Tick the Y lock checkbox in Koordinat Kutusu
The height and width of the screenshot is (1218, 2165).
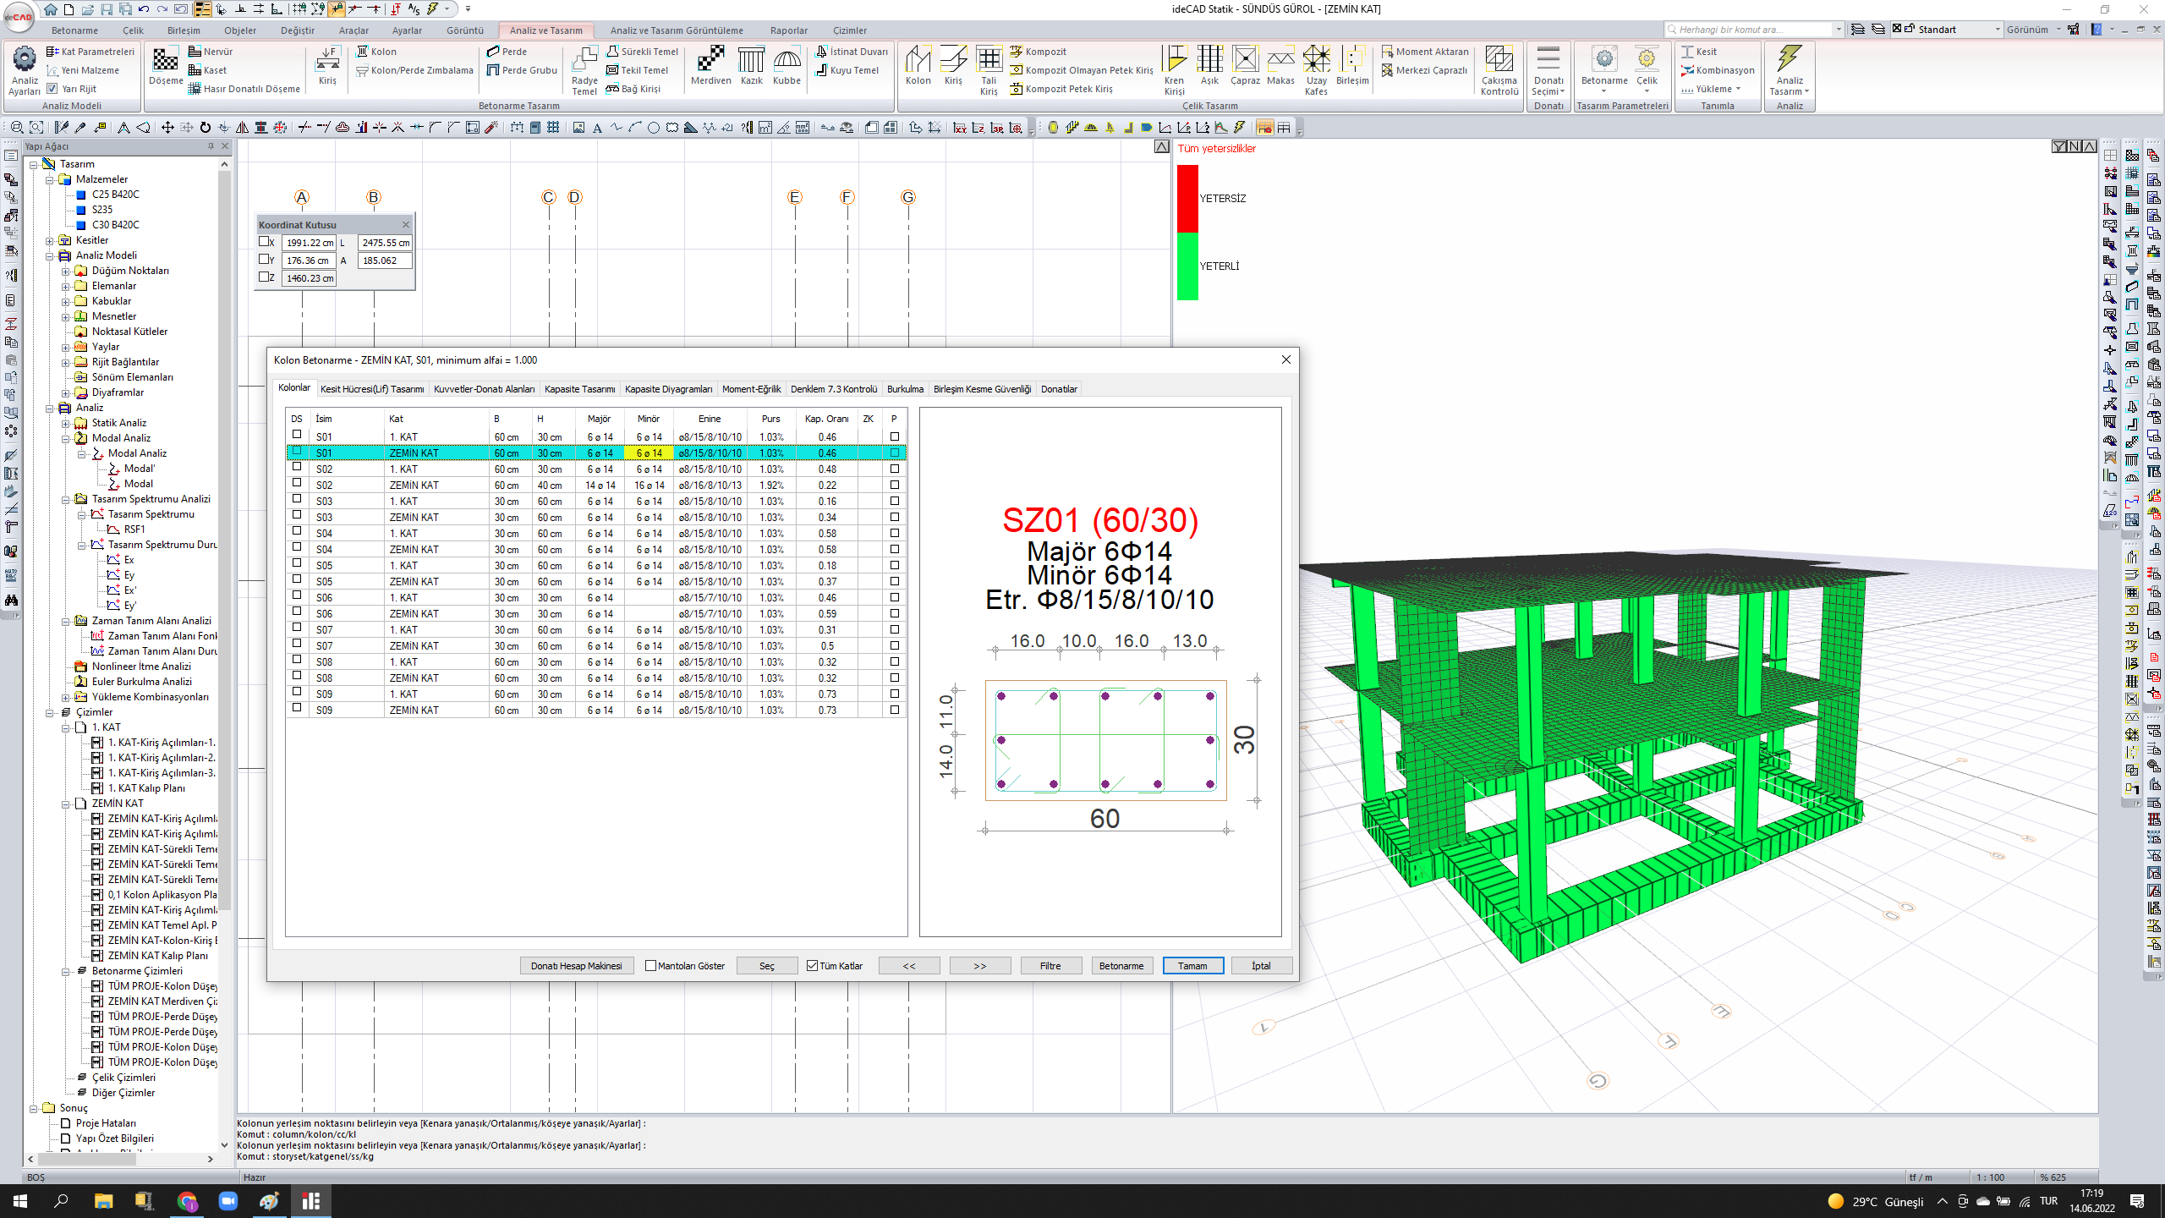(x=264, y=260)
